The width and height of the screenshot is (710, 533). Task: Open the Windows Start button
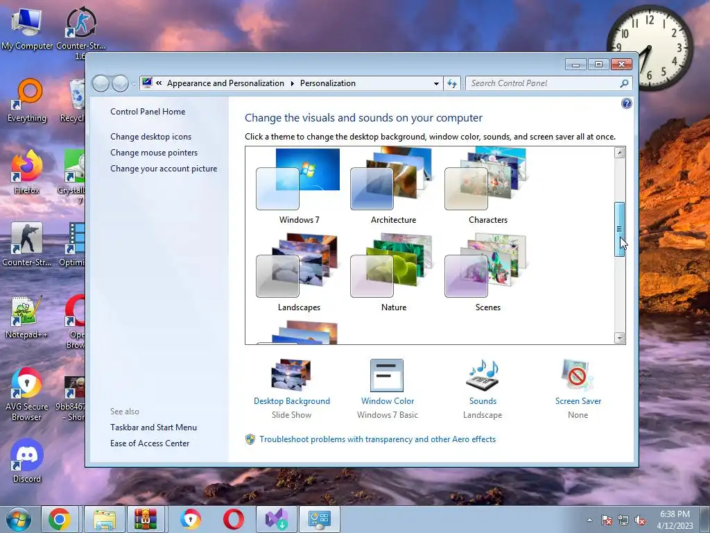pos(18,519)
